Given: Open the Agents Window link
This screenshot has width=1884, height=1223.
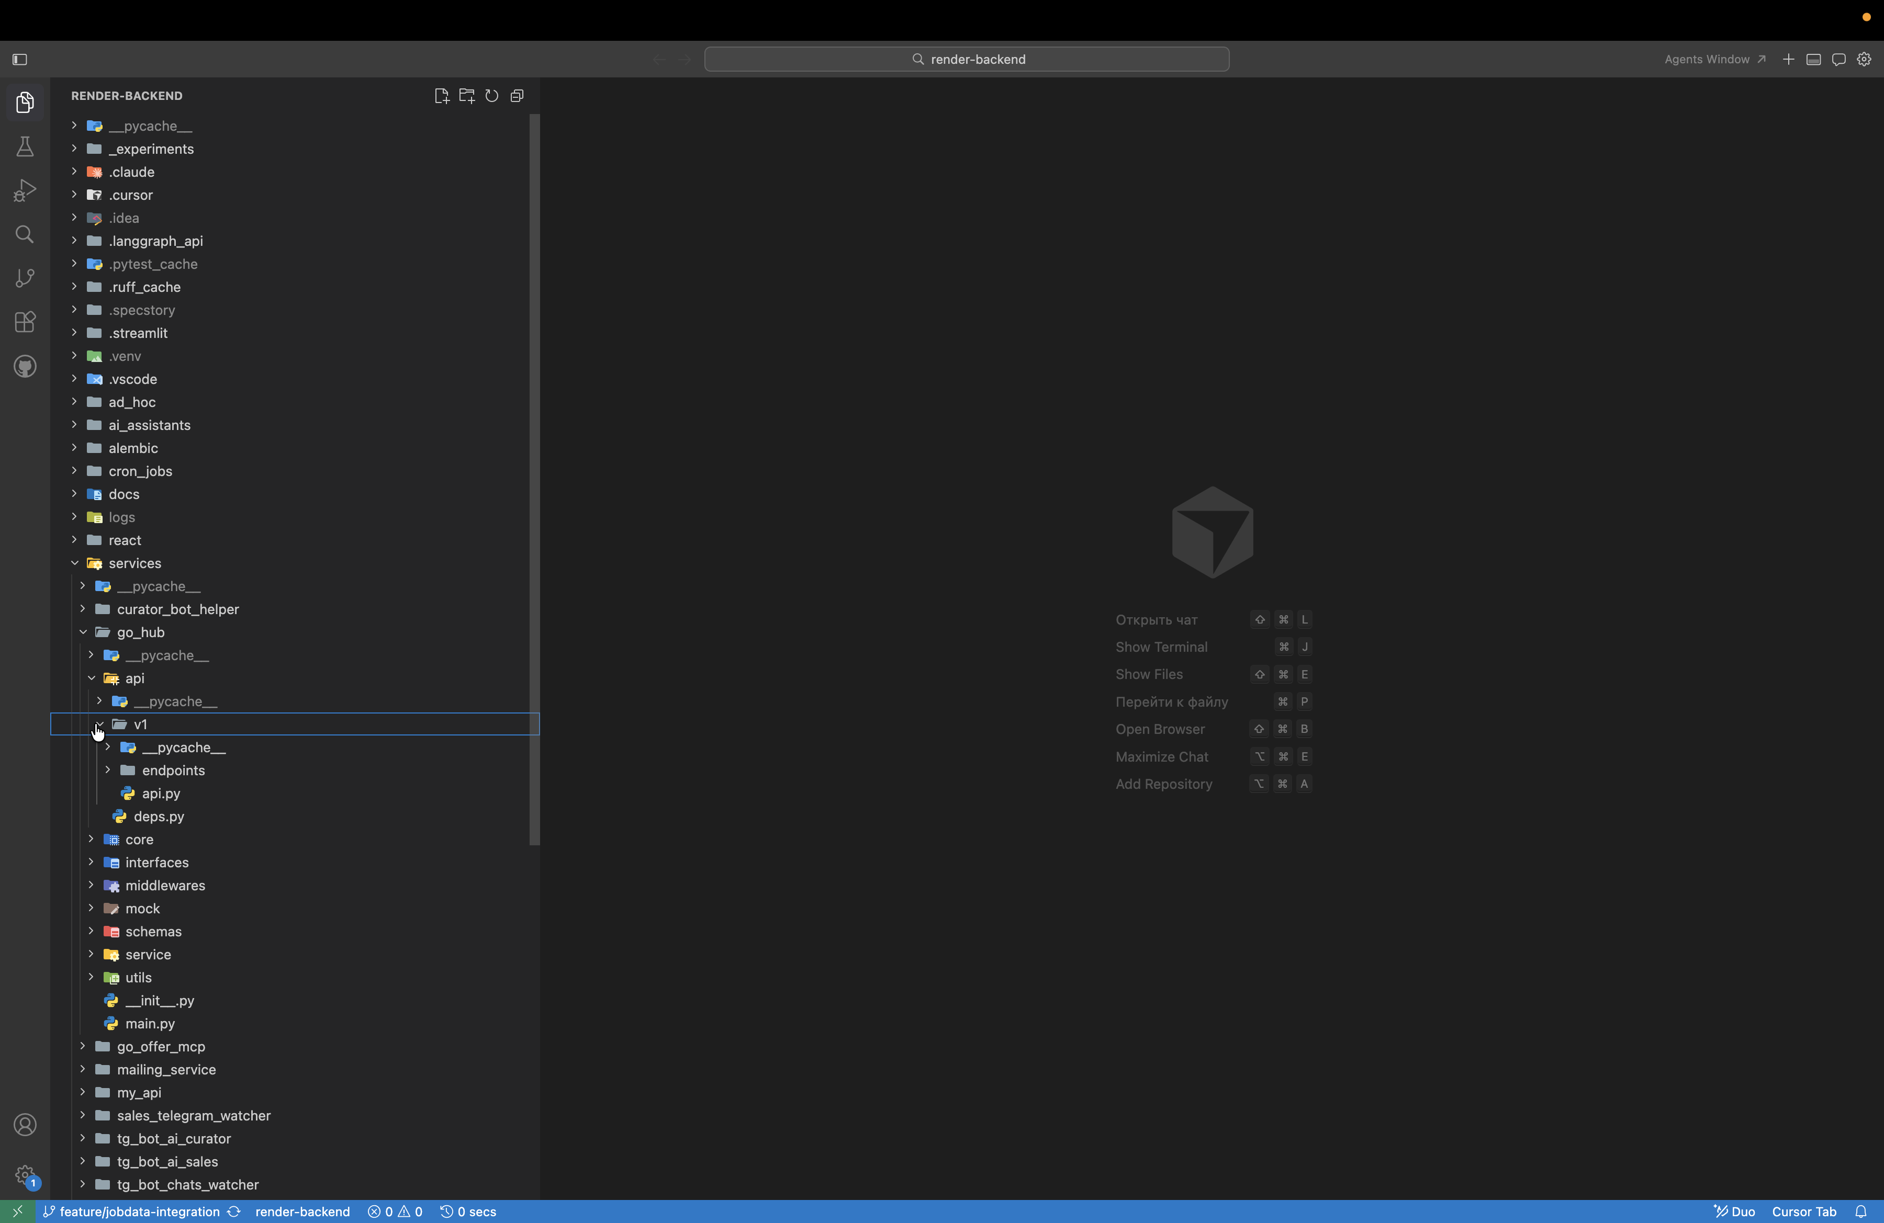Looking at the screenshot, I should point(1714,59).
